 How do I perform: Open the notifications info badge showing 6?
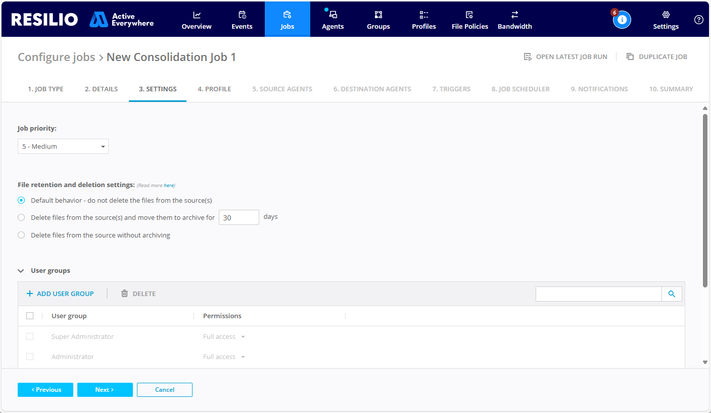click(x=622, y=19)
